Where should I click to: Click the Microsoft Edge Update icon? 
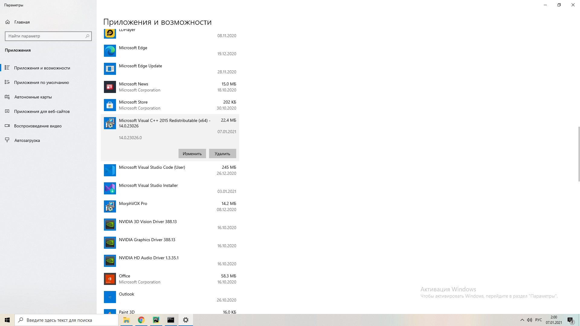(110, 69)
